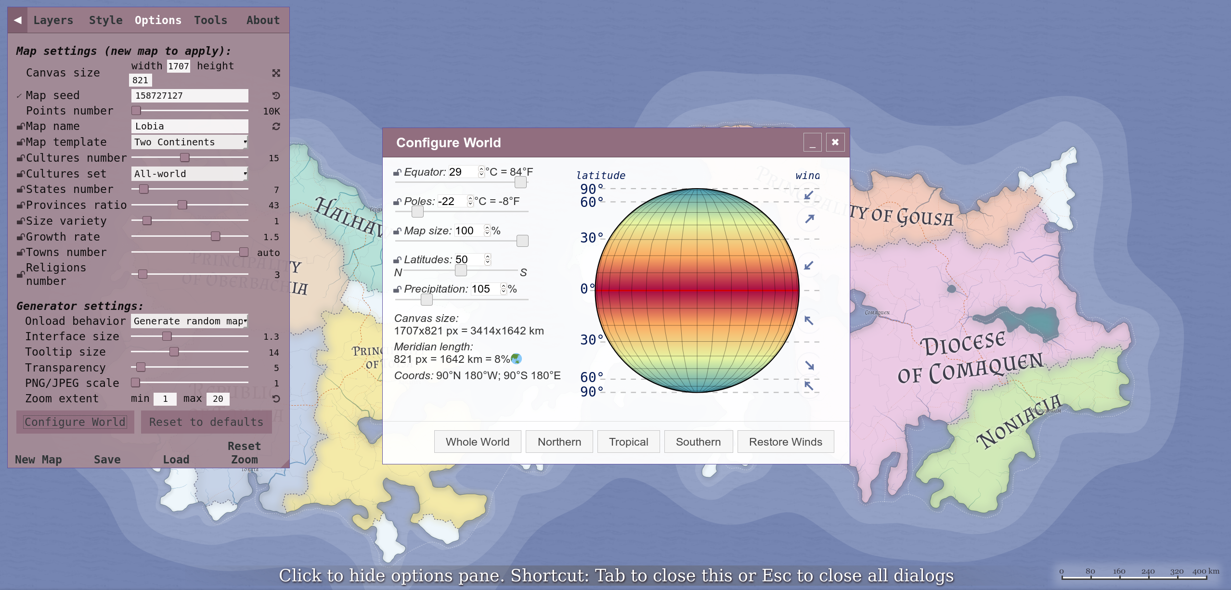Click the globe icon beside meridian length
The width and height of the screenshot is (1231, 590).
[x=516, y=359]
